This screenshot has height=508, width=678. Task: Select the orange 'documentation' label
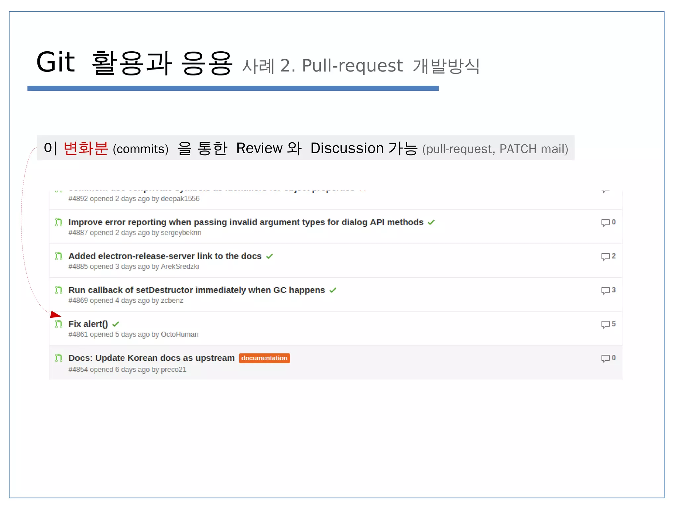click(x=264, y=358)
